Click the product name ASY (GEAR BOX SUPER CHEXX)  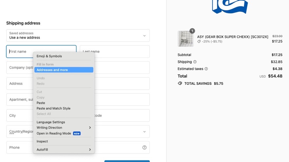click(x=233, y=37)
